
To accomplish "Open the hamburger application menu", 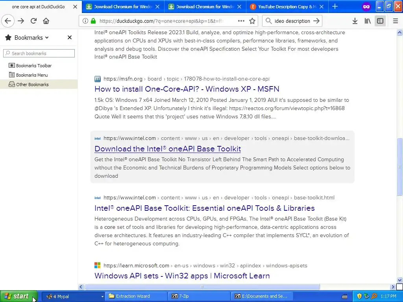I will 396,21.
